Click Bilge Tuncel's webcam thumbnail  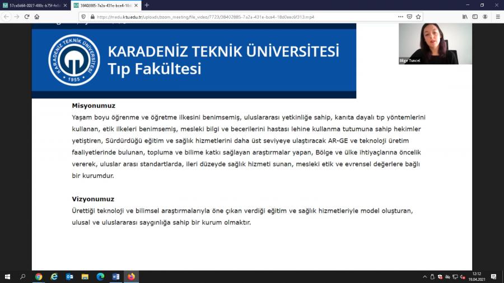pos(435,44)
